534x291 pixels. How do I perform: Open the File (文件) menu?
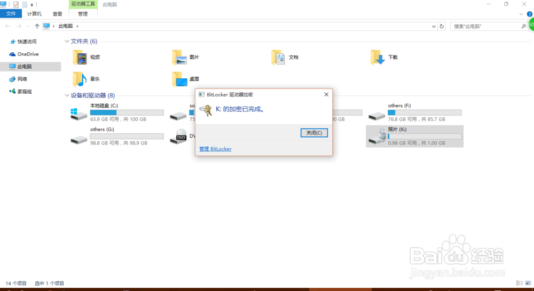[x=11, y=14]
